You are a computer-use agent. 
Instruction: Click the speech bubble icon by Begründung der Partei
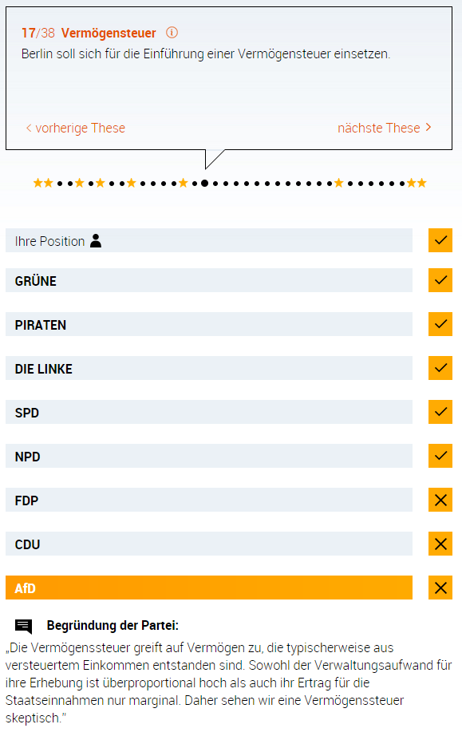point(23,626)
